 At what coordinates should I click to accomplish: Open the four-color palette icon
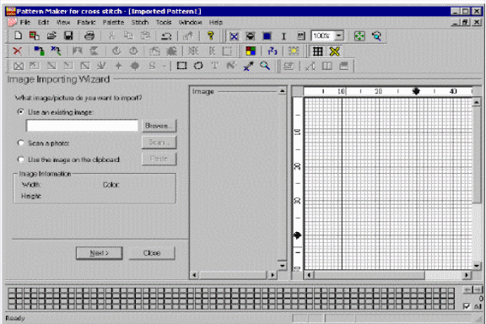[251, 51]
